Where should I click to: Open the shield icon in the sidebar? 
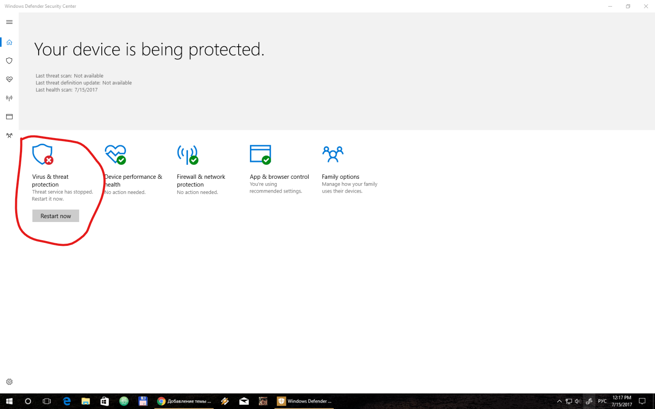pyautogui.click(x=9, y=61)
